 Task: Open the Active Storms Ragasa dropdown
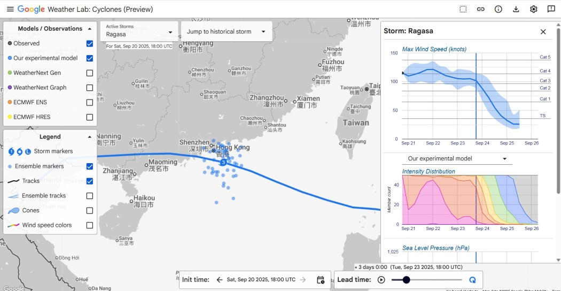pyautogui.click(x=139, y=32)
